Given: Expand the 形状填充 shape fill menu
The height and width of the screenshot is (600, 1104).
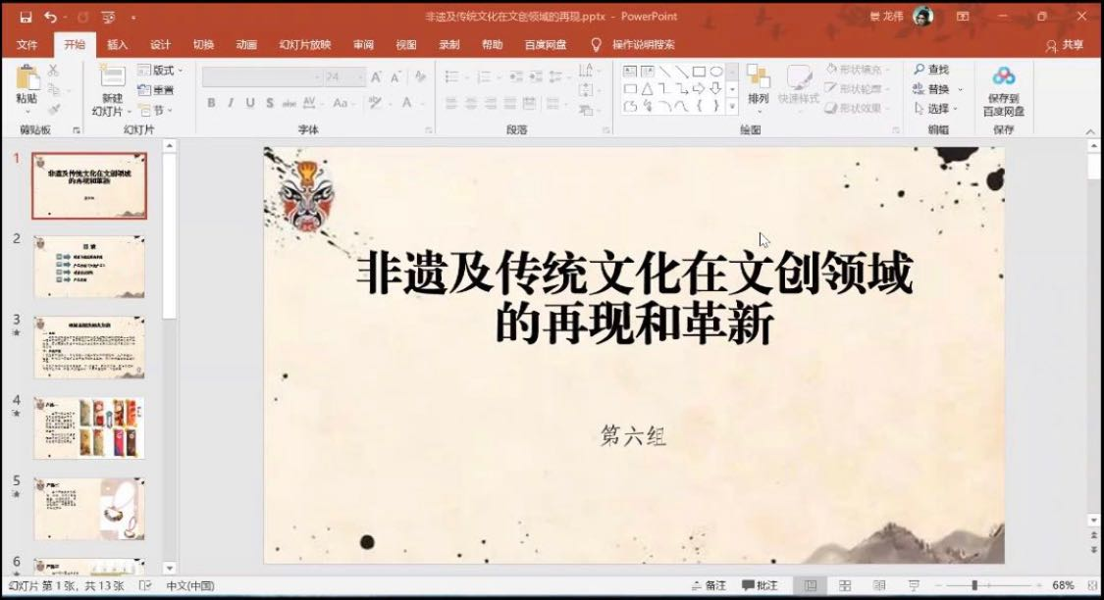Looking at the screenshot, I should [x=857, y=69].
